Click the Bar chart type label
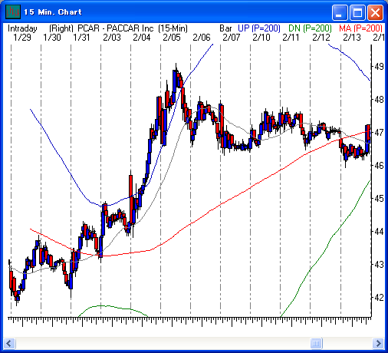The image size is (388, 353). tap(225, 28)
